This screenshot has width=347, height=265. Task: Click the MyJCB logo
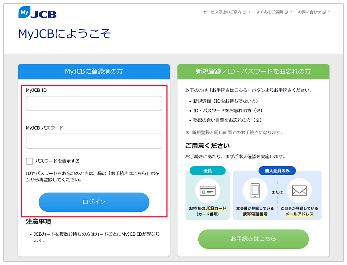click(x=37, y=12)
